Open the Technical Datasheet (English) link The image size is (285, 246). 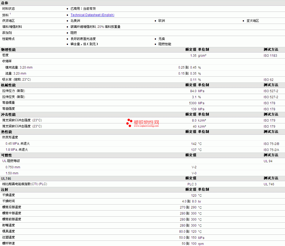click(x=92, y=15)
